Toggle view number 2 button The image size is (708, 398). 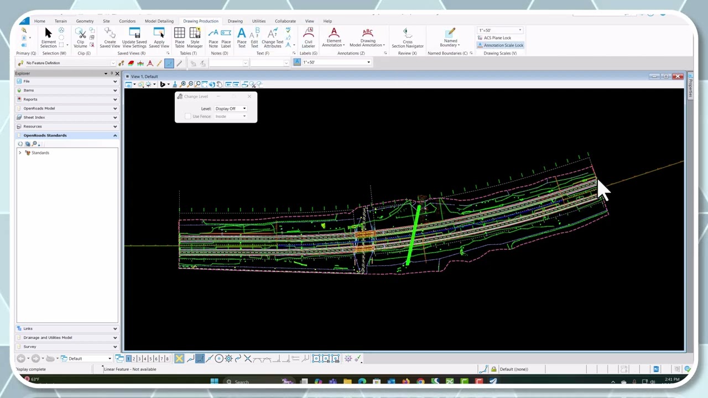pos(134,359)
